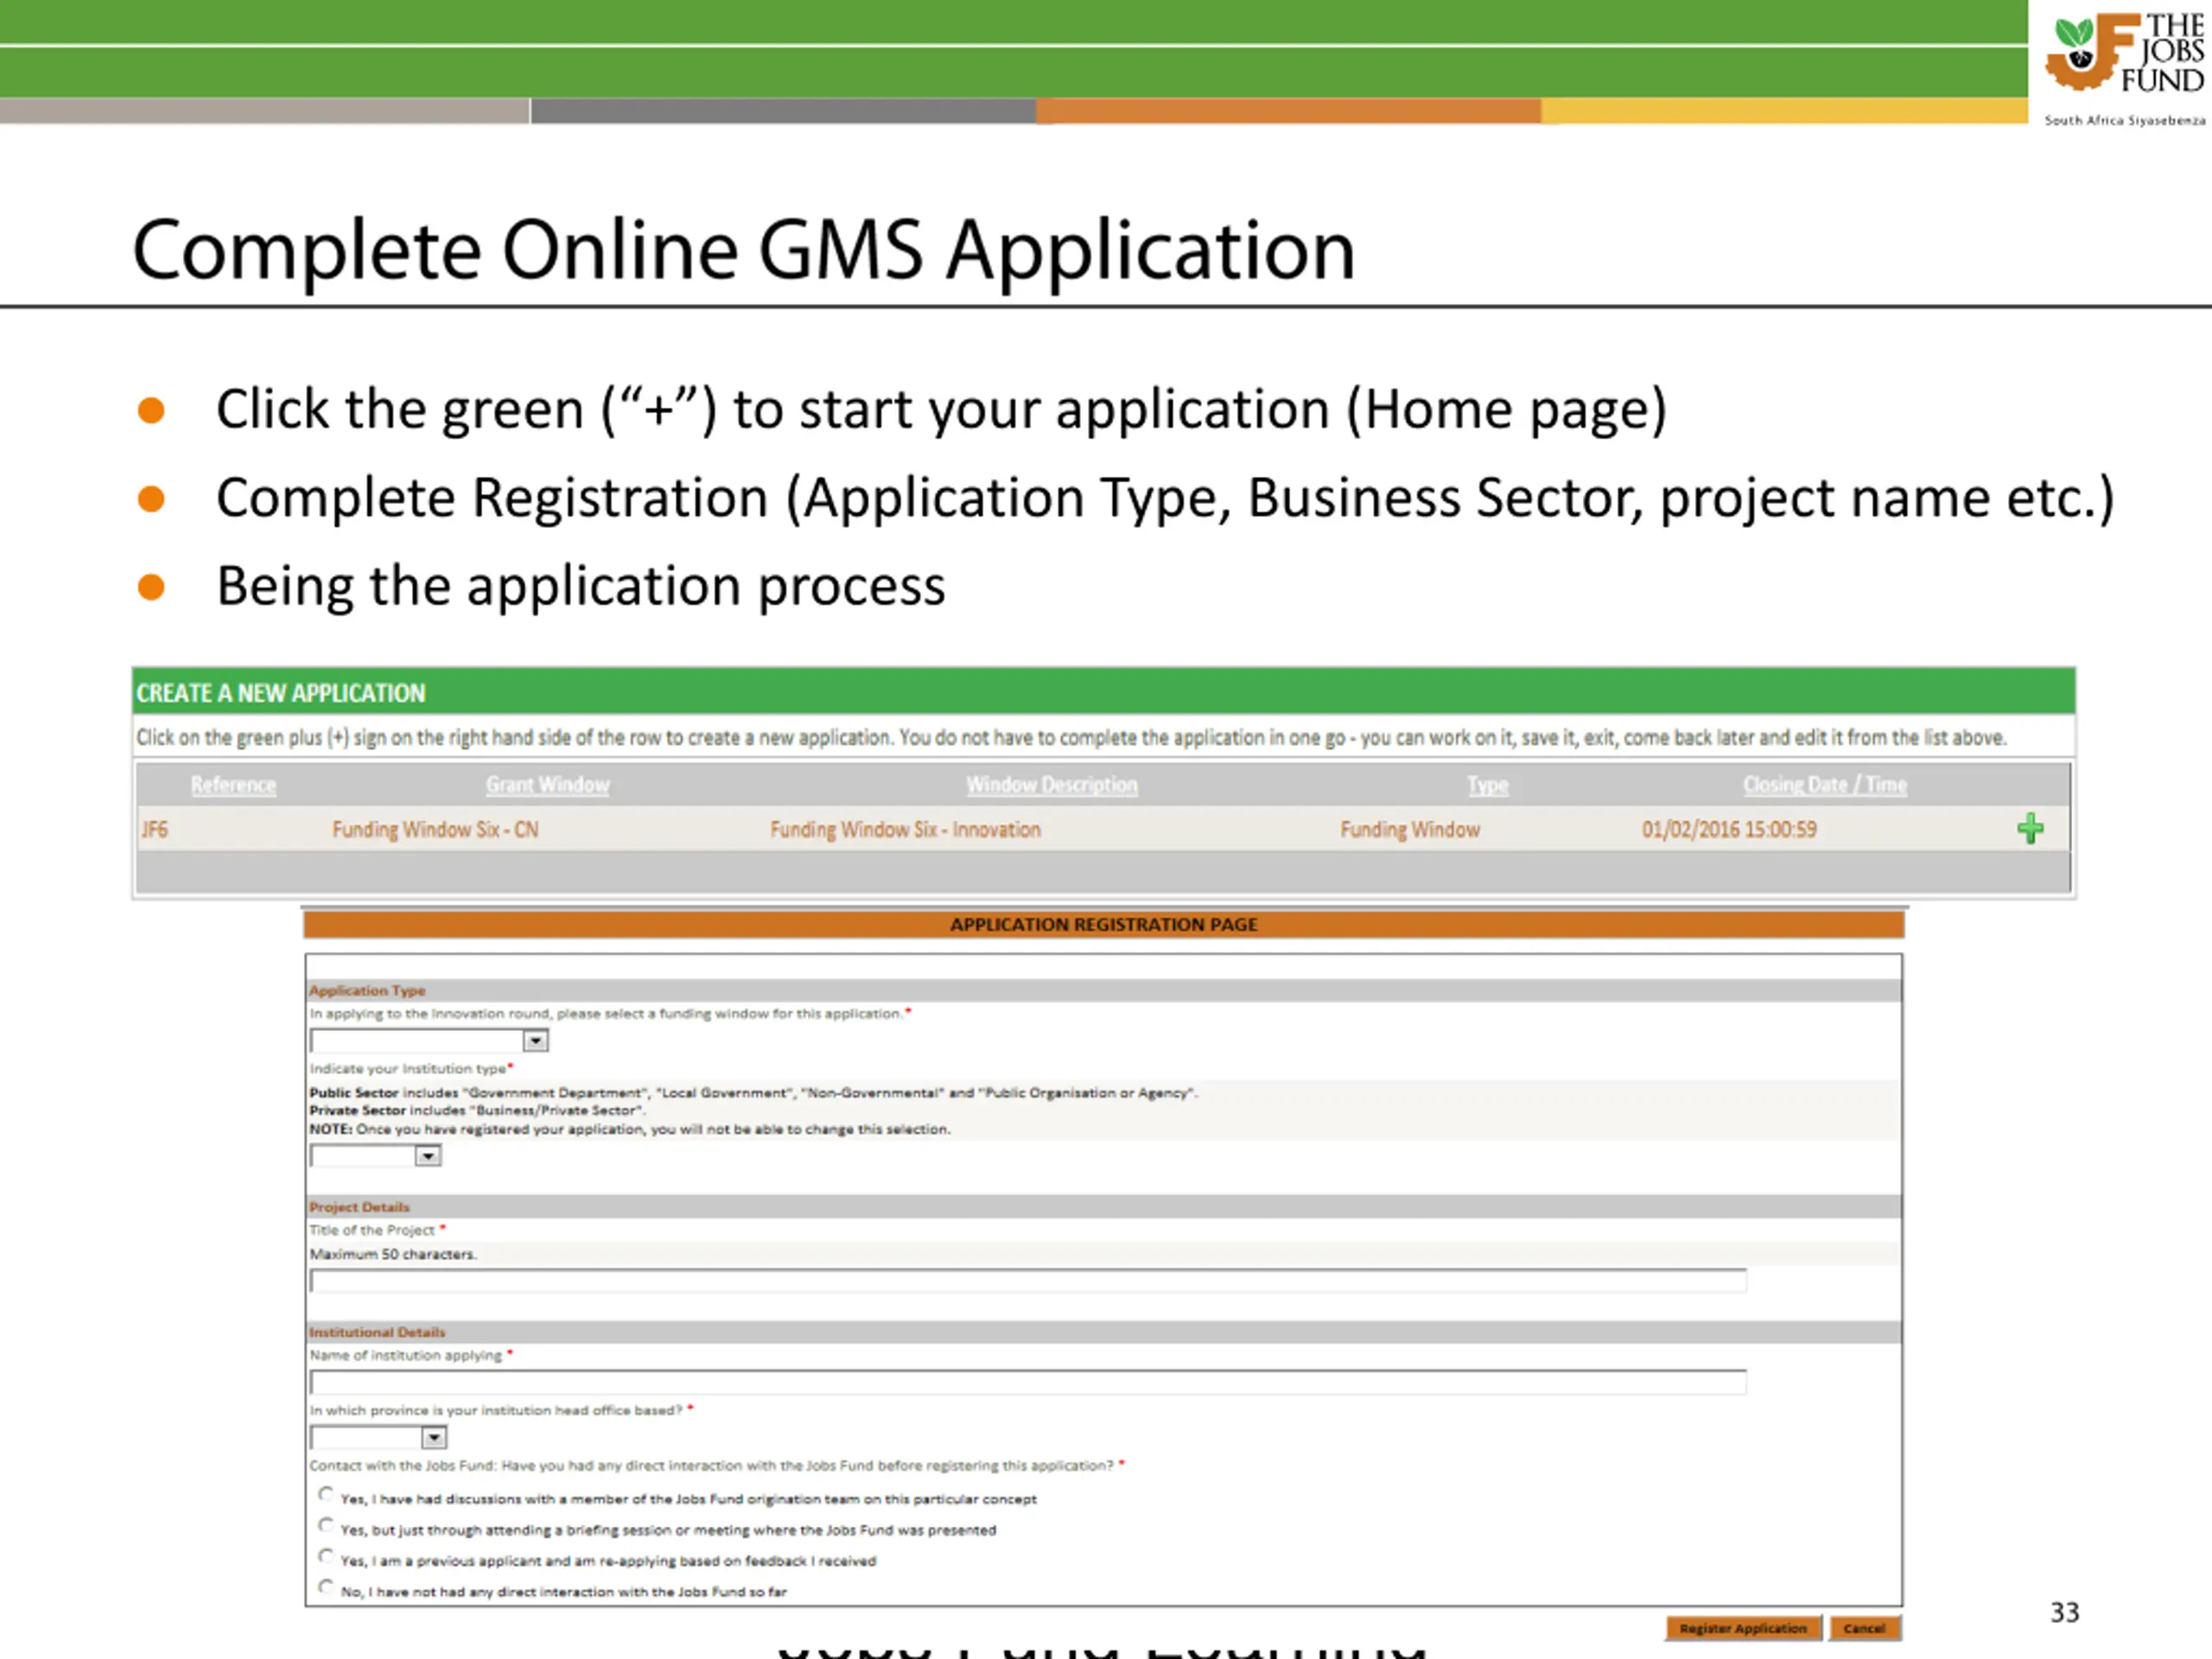
Task: Click the Cancel button
Action: click(x=1865, y=1628)
